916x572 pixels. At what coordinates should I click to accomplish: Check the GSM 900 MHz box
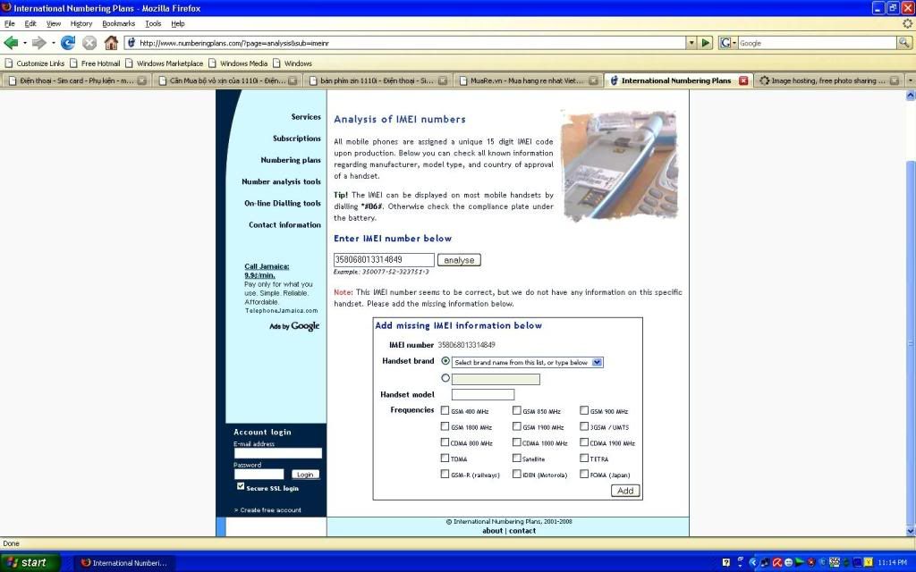[x=584, y=411]
